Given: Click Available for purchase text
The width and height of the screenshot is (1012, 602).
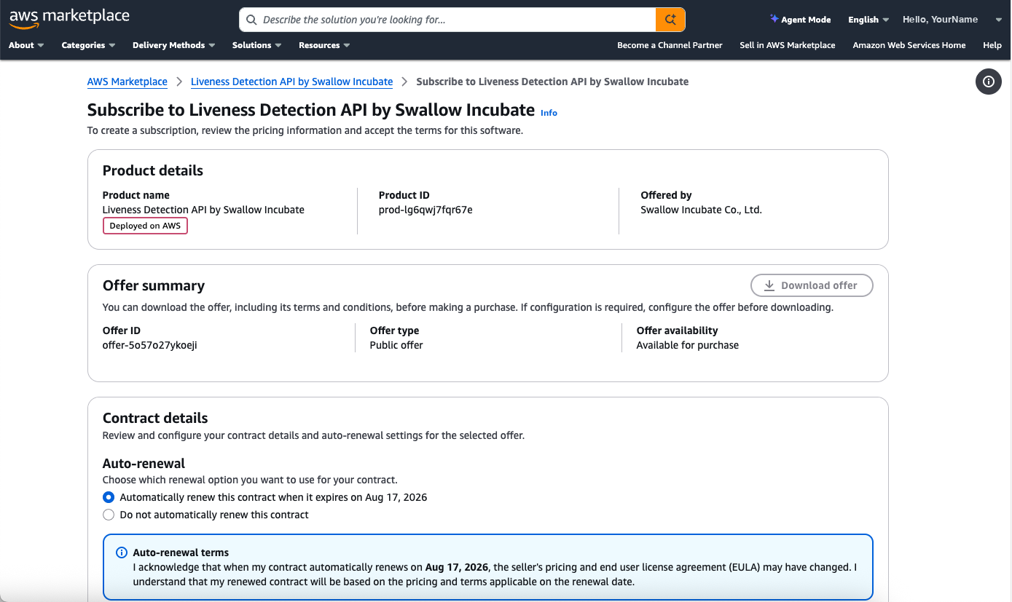Looking at the screenshot, I should coord(687,345).
